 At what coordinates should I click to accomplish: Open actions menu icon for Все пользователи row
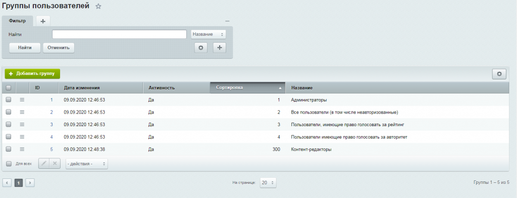[22, 112]
